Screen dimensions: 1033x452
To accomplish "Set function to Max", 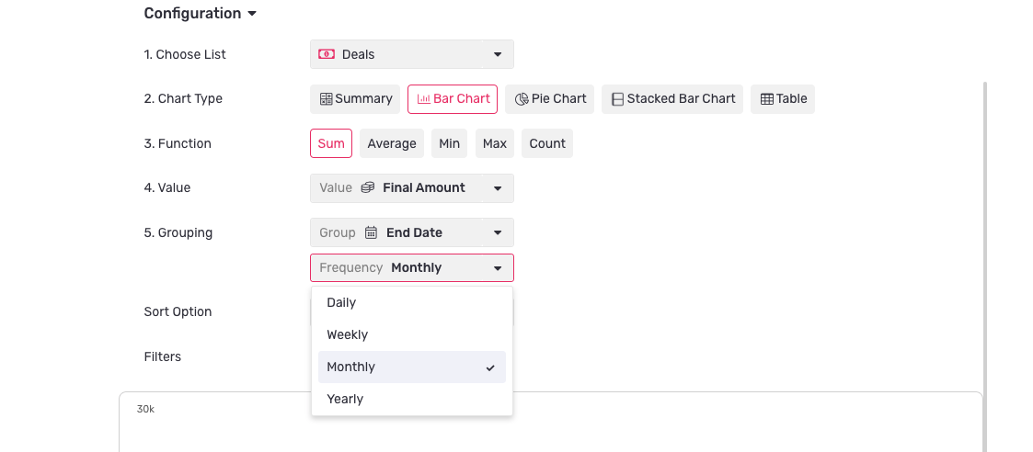I will [495, 143].
